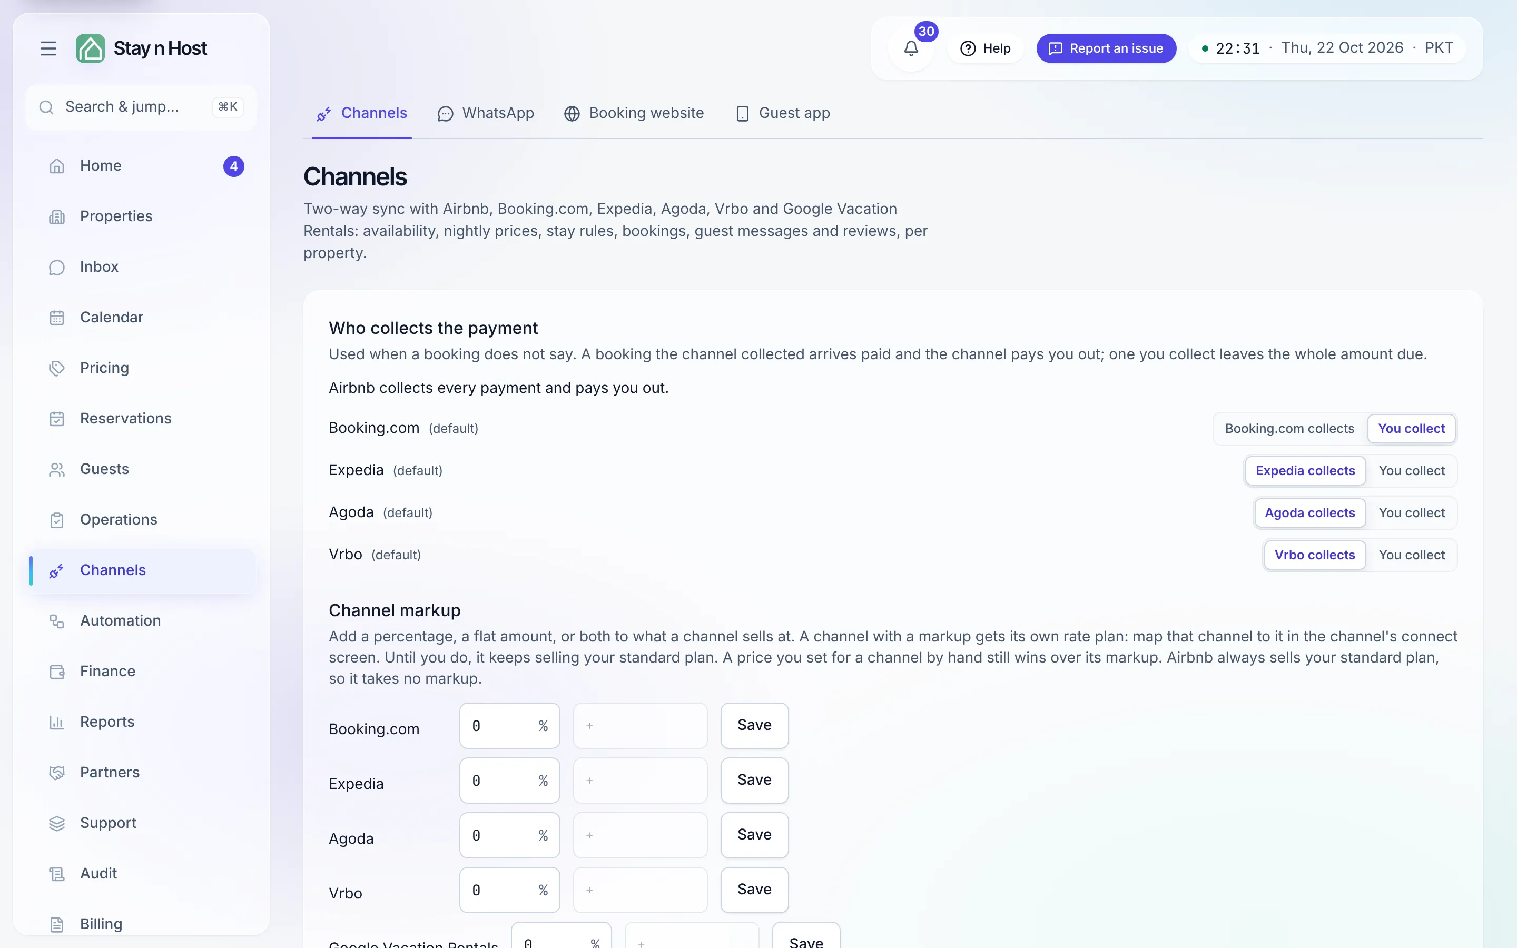Click the Pricing tag icon
The image size is (1517, 948).
[57, 368]
